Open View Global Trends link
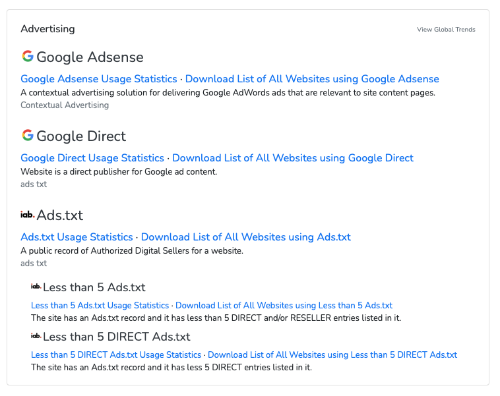 446,29
